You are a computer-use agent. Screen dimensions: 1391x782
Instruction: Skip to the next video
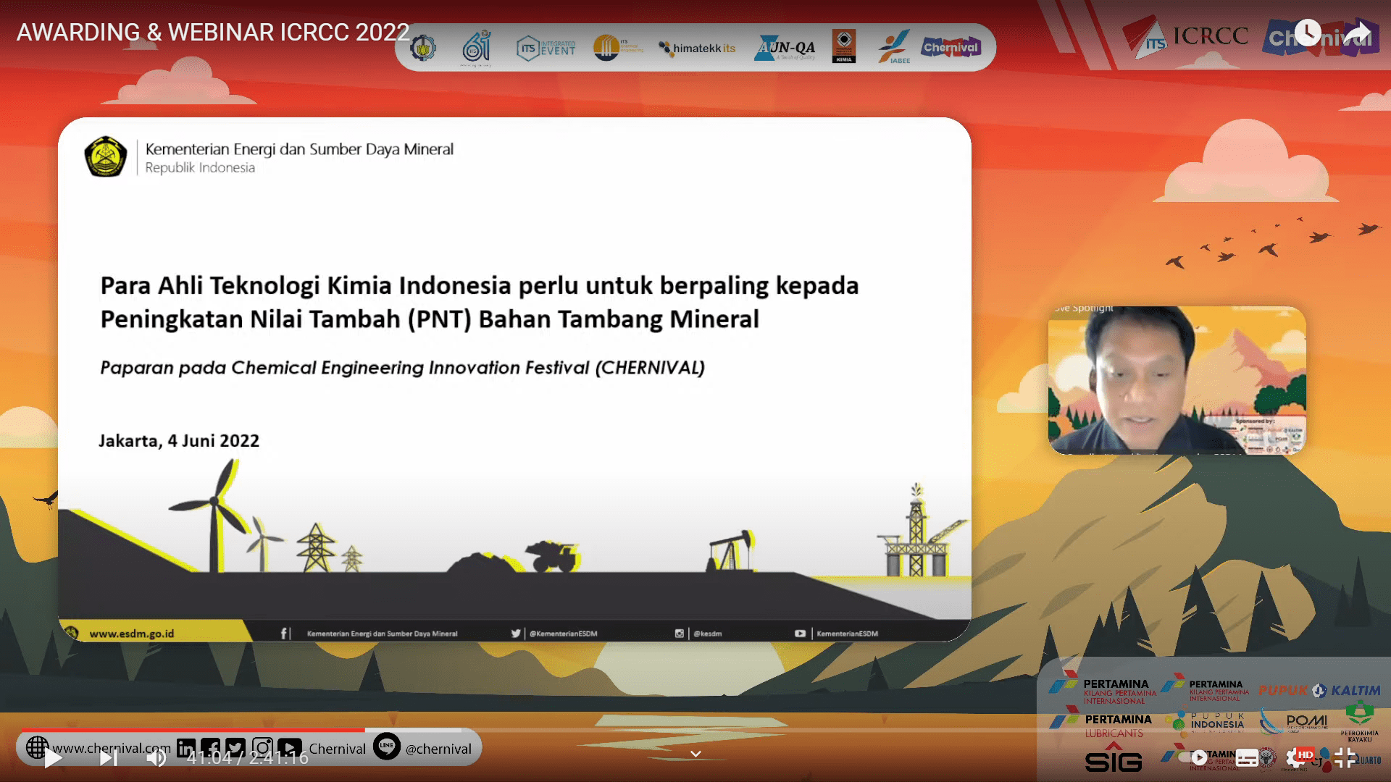coord(109,758)
